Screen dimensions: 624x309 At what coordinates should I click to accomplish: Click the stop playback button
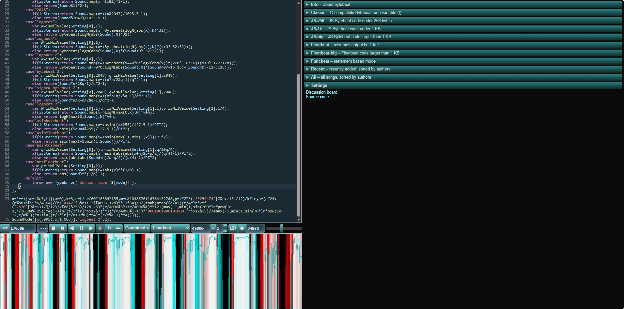click(x=53, y=228)
